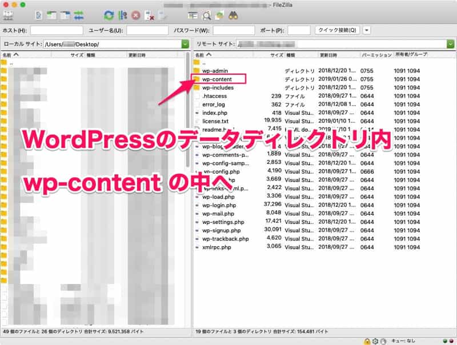Viewport: 457px width, 345px height.
Task: Select the wp-comments-p... file
Action: 226,155
